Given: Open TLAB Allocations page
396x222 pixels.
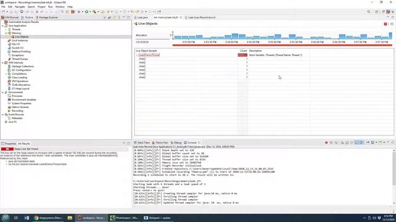Looking at the screenshot, I should click(21, 85).
